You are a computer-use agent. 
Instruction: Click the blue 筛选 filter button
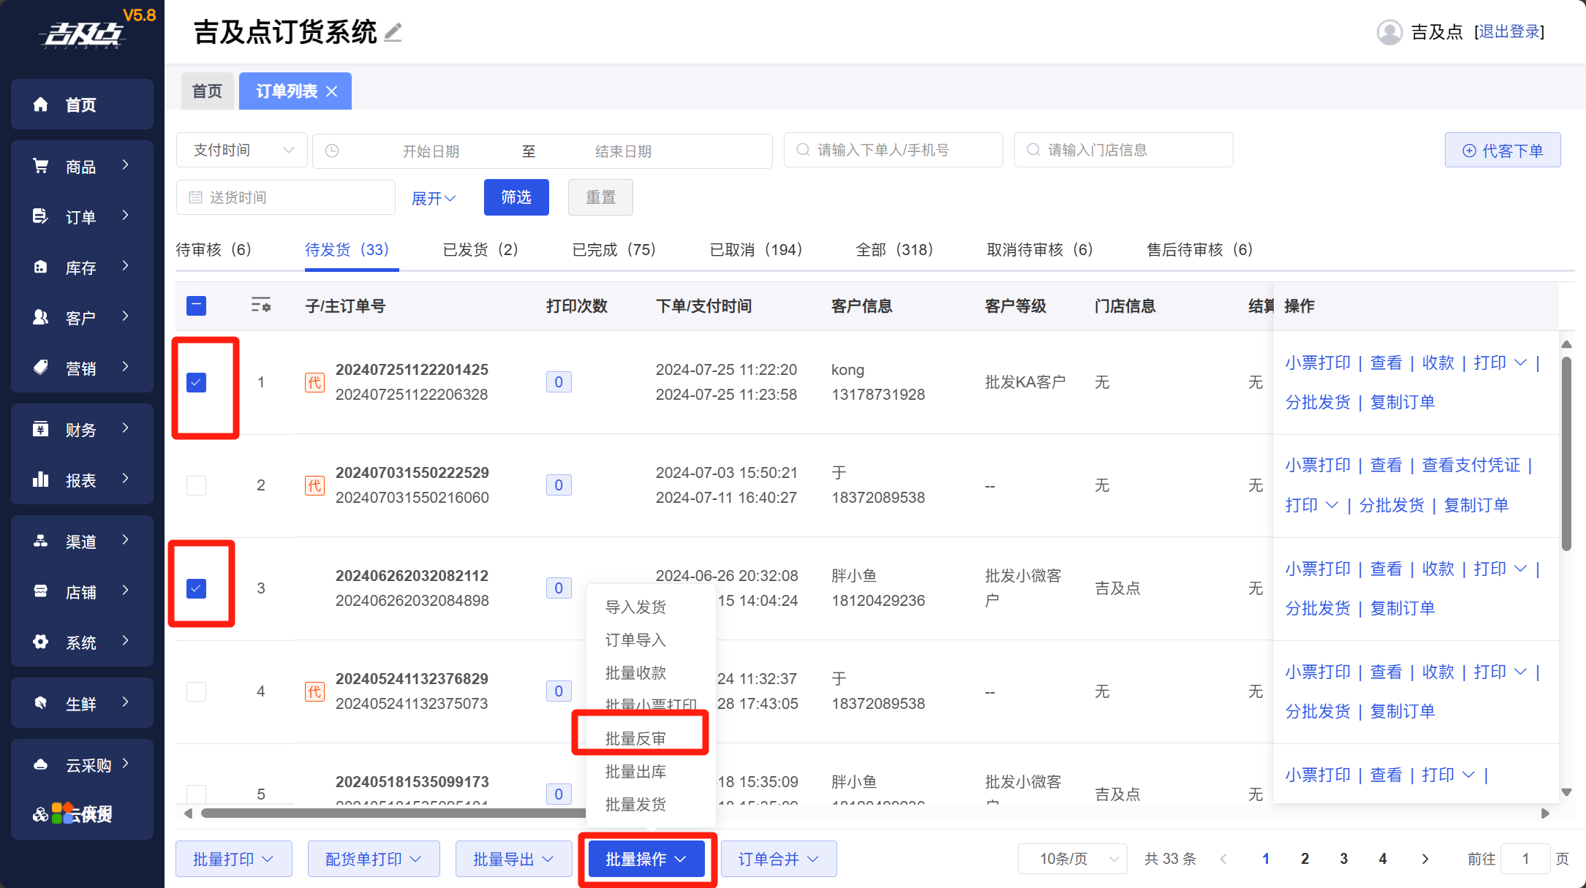tap(516, 197)
